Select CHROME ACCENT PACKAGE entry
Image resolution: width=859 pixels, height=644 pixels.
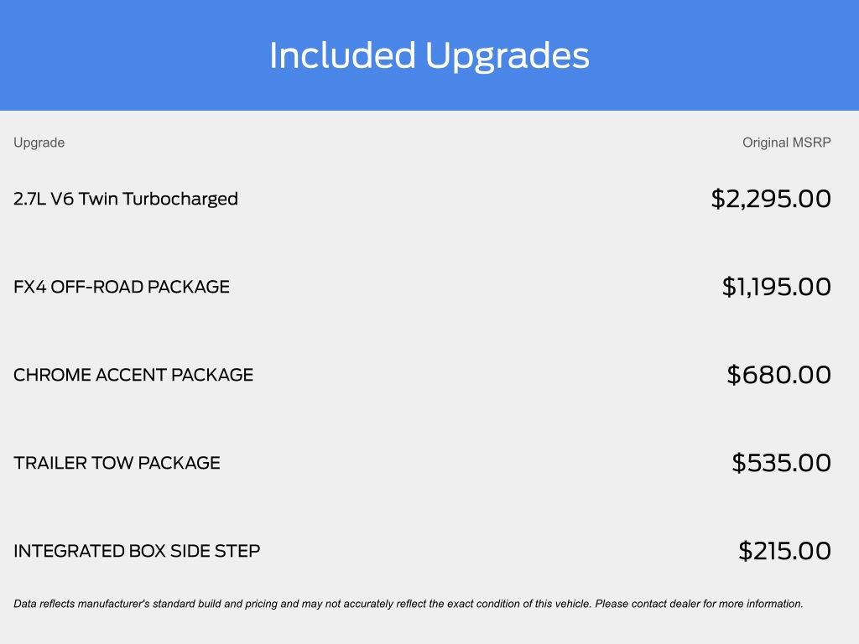pos(133,375)
